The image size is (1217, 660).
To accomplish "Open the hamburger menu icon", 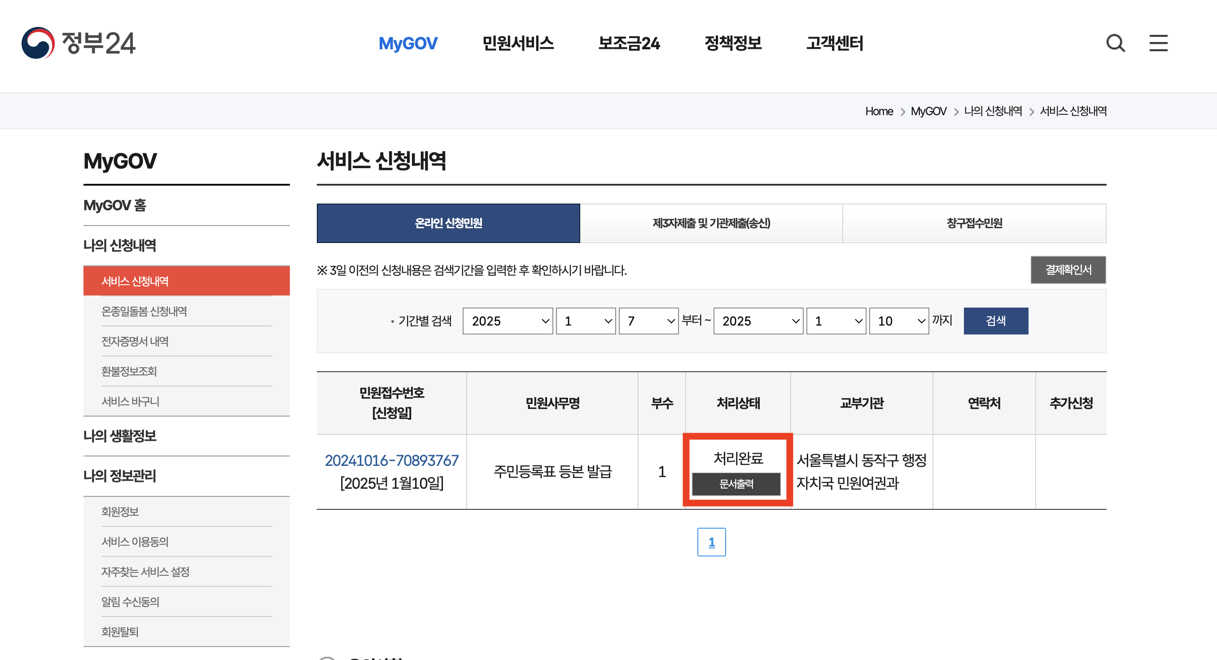I will coord(1158,43).
